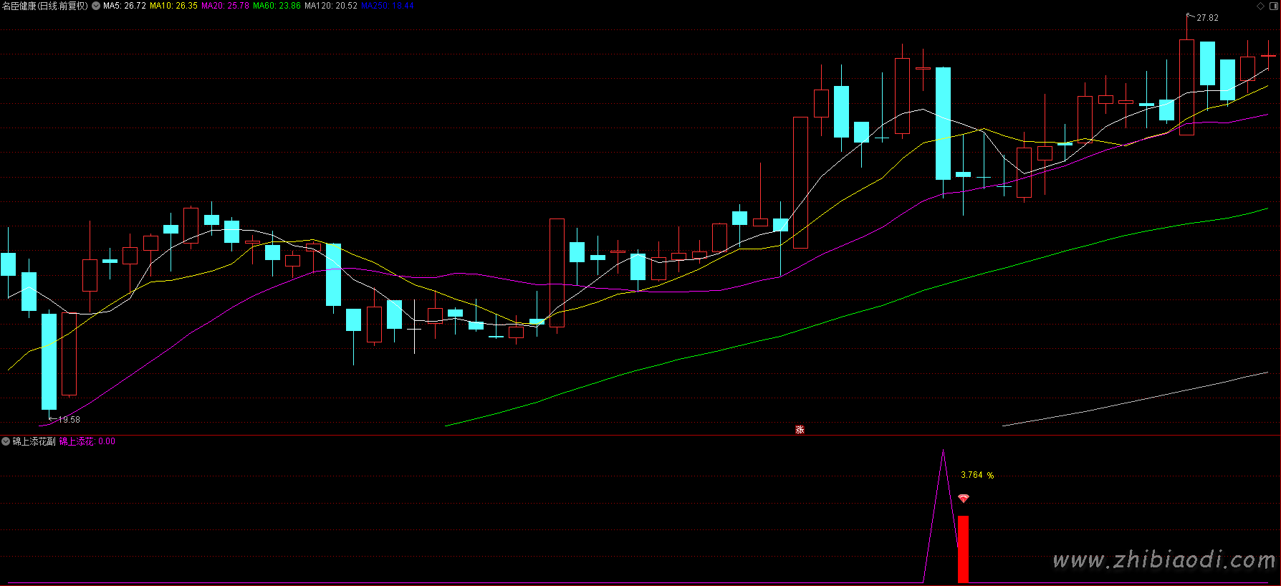Select the MA5 moving average label

point(125,6)
